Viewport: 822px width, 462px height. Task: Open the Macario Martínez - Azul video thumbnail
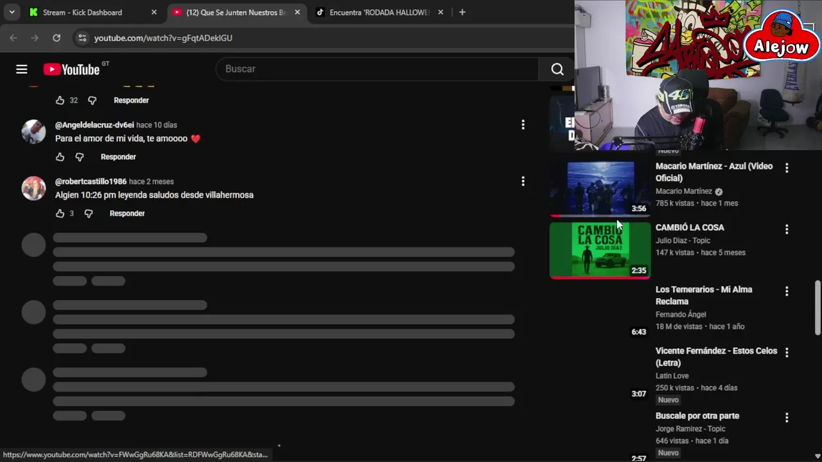click(600, 187)
